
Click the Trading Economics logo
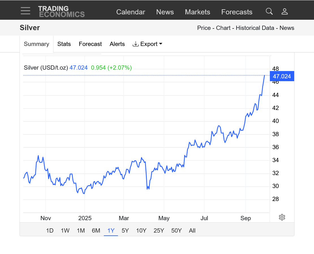[x=61, y=12]
